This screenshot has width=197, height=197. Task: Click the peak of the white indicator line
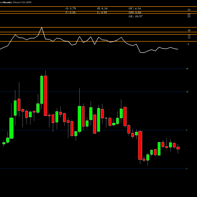tap(42, 28)
